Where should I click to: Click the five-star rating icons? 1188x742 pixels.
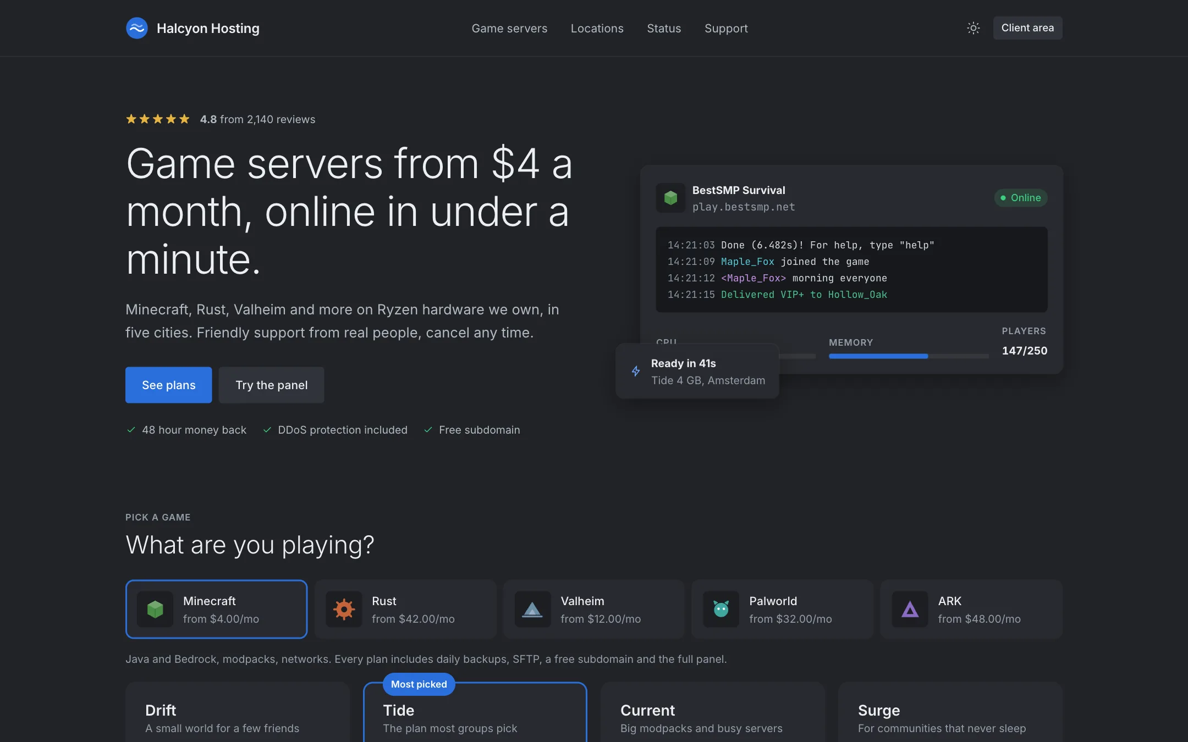[158, 119]
